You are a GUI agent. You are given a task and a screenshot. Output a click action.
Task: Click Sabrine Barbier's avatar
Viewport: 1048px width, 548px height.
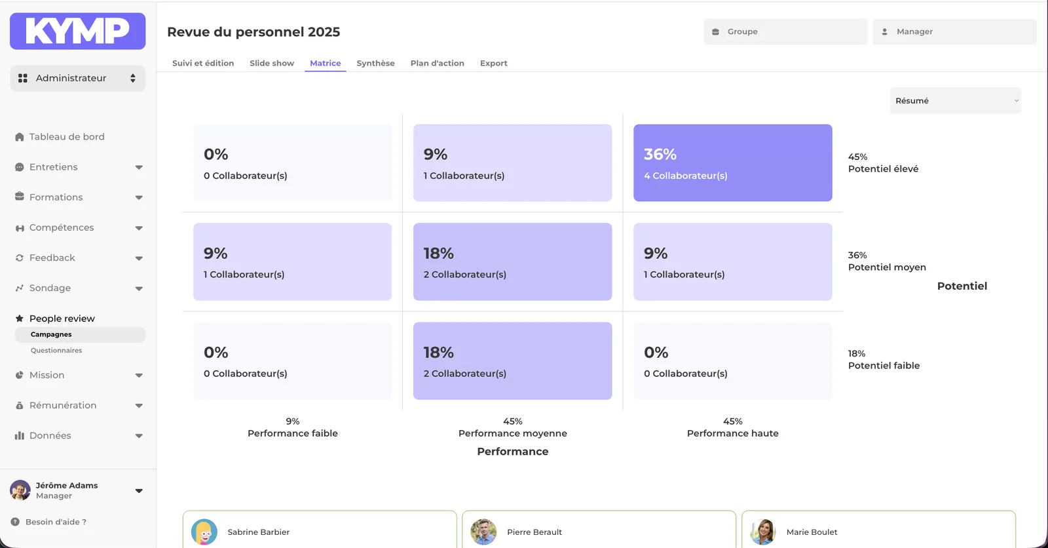(204, 532)
